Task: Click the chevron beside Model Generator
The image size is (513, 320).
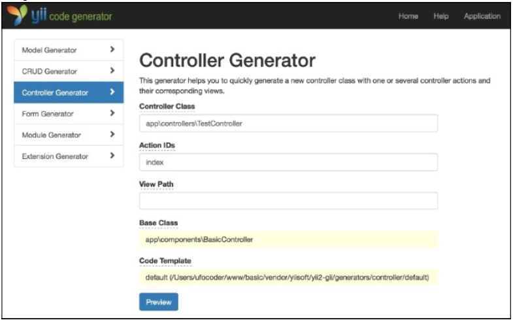Action: click(112, 50)
